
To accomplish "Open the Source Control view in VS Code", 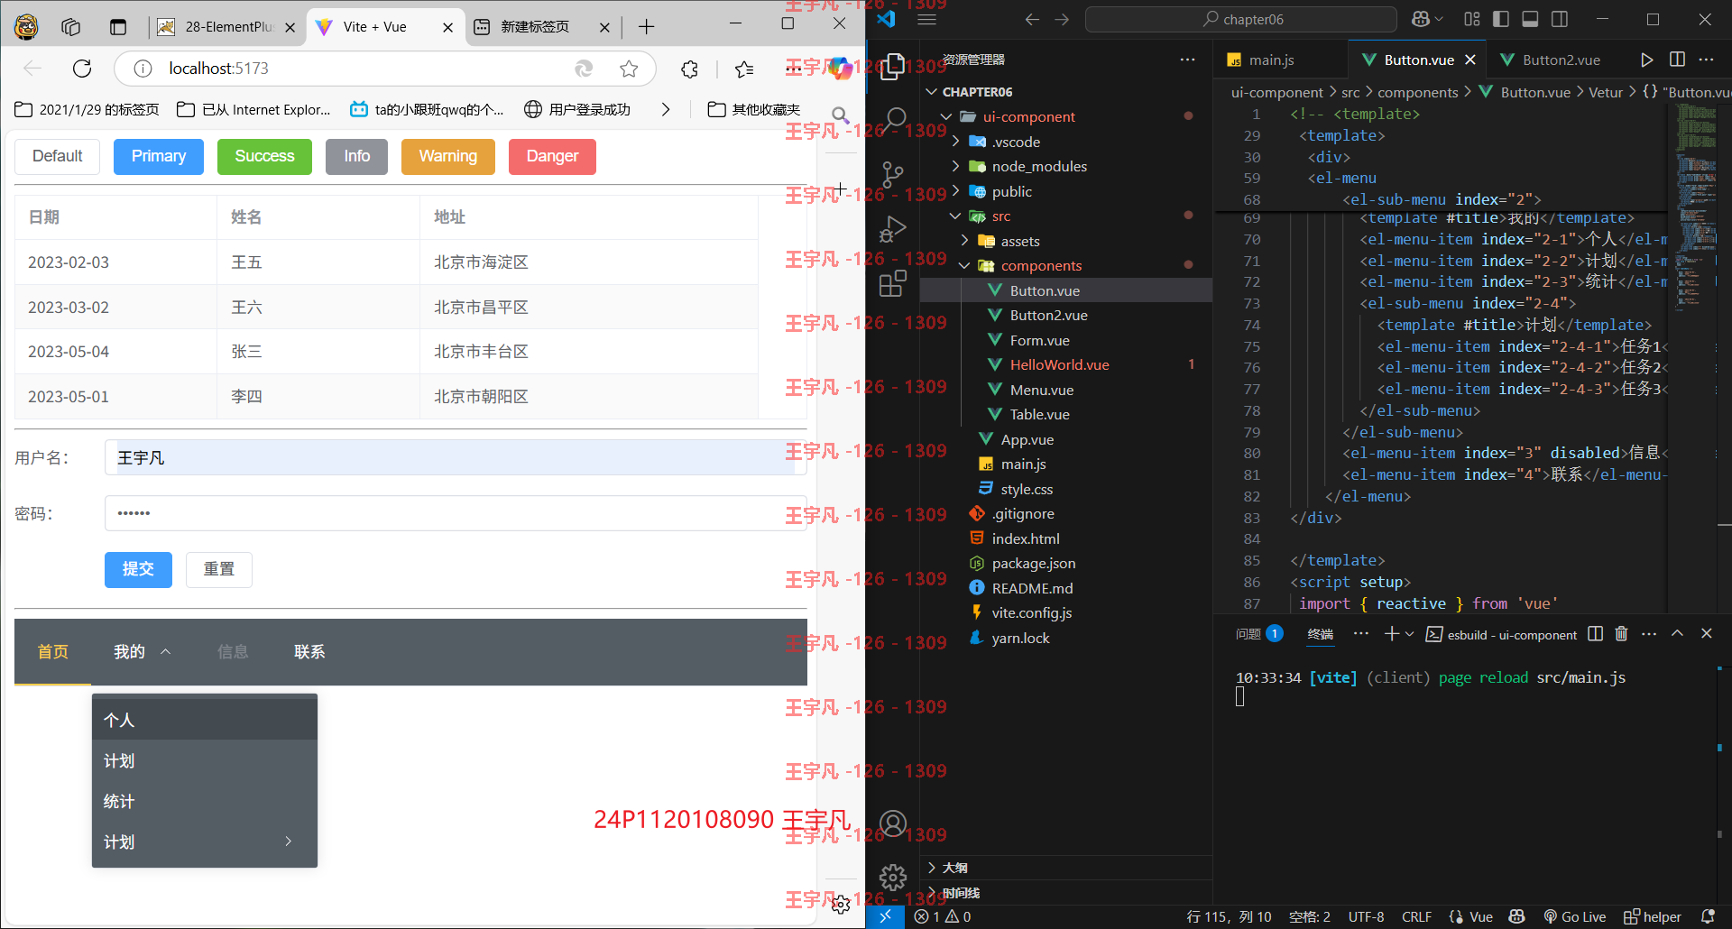I will 893,174.
